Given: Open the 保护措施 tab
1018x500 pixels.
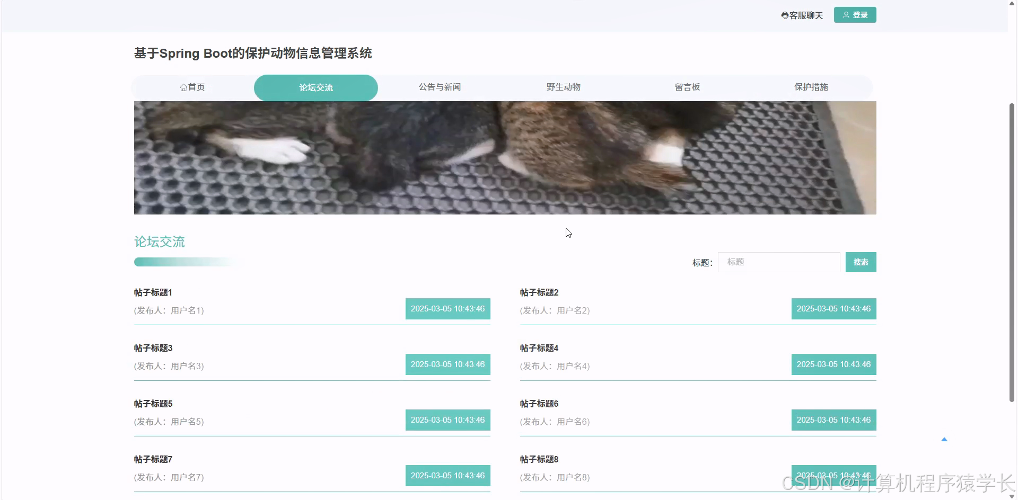Looking at the screenshot, I should pos(812,87).
